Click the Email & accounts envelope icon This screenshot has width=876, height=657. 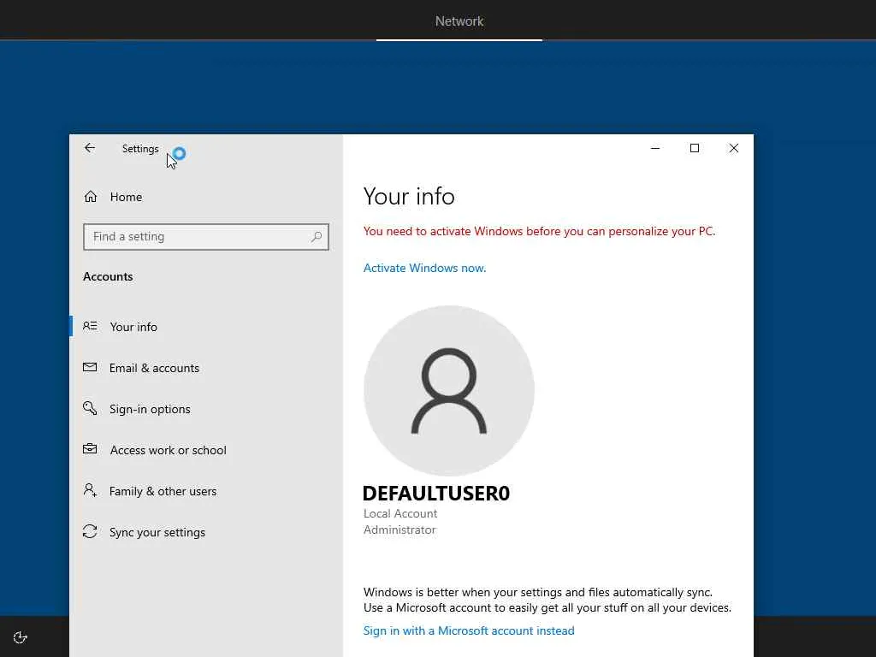pos(90,367)
